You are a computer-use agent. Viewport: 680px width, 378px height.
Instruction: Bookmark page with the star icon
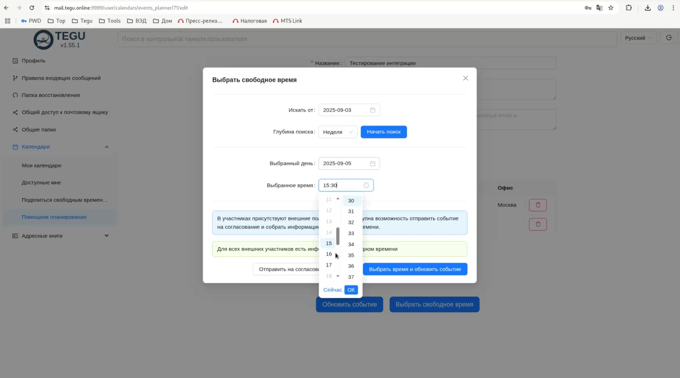point(610,8)
